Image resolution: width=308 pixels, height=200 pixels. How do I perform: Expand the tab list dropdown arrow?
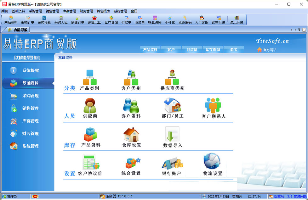click(x=299, y=30)
